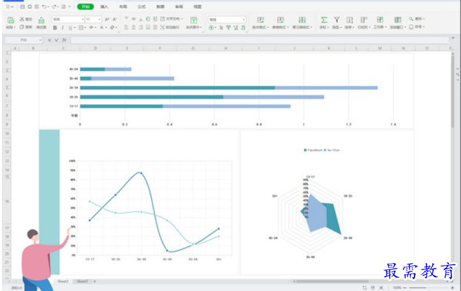Click the percent style icon

tap(221, 27)
